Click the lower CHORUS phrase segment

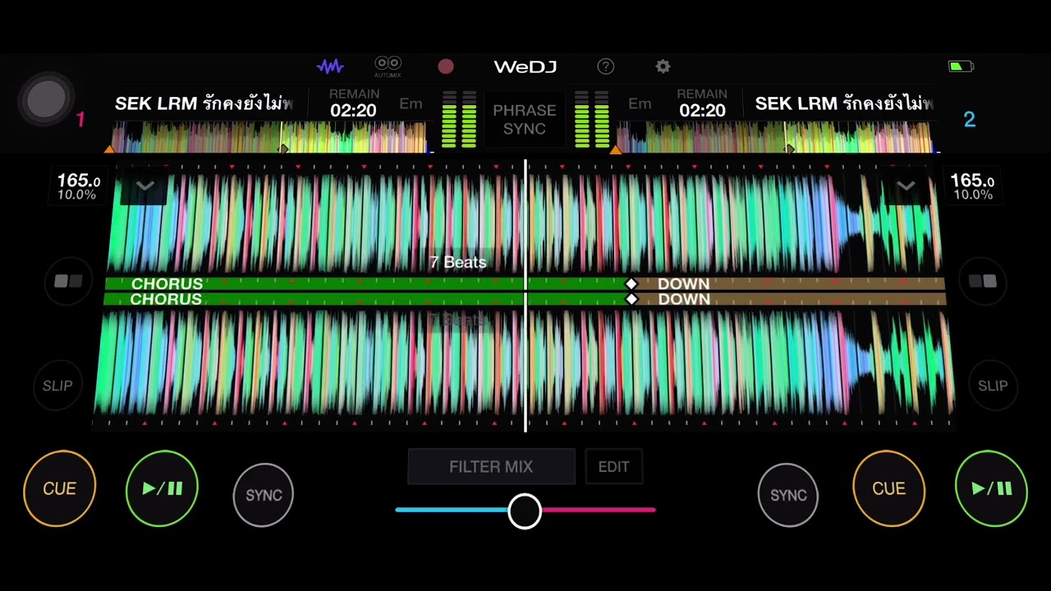click(x=367, y=300)
